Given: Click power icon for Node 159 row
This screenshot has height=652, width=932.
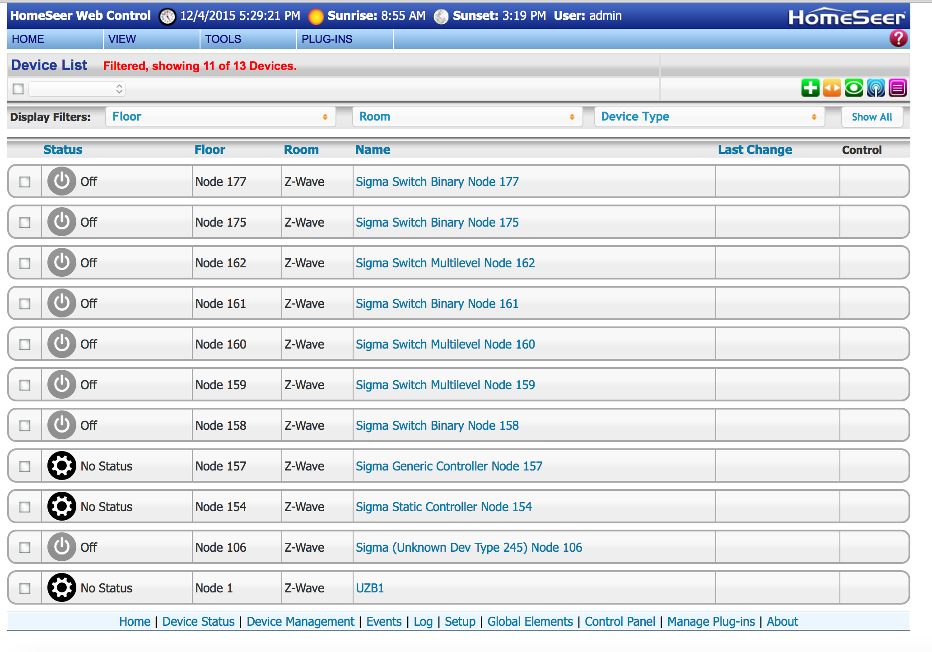Looking at the screenshot, I should point(62,384).
